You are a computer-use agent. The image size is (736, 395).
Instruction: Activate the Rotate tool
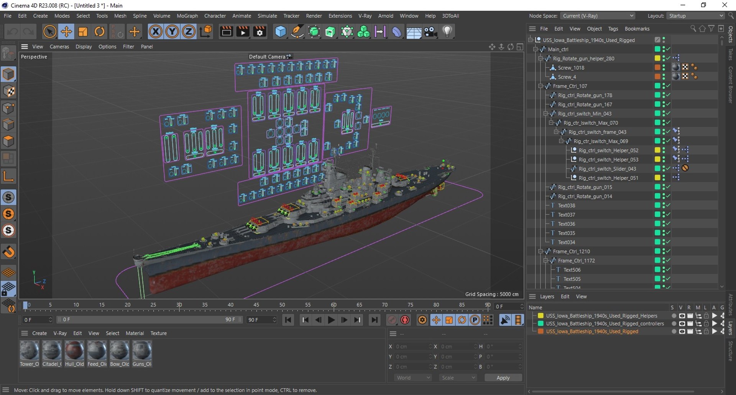tap(100, 31)
